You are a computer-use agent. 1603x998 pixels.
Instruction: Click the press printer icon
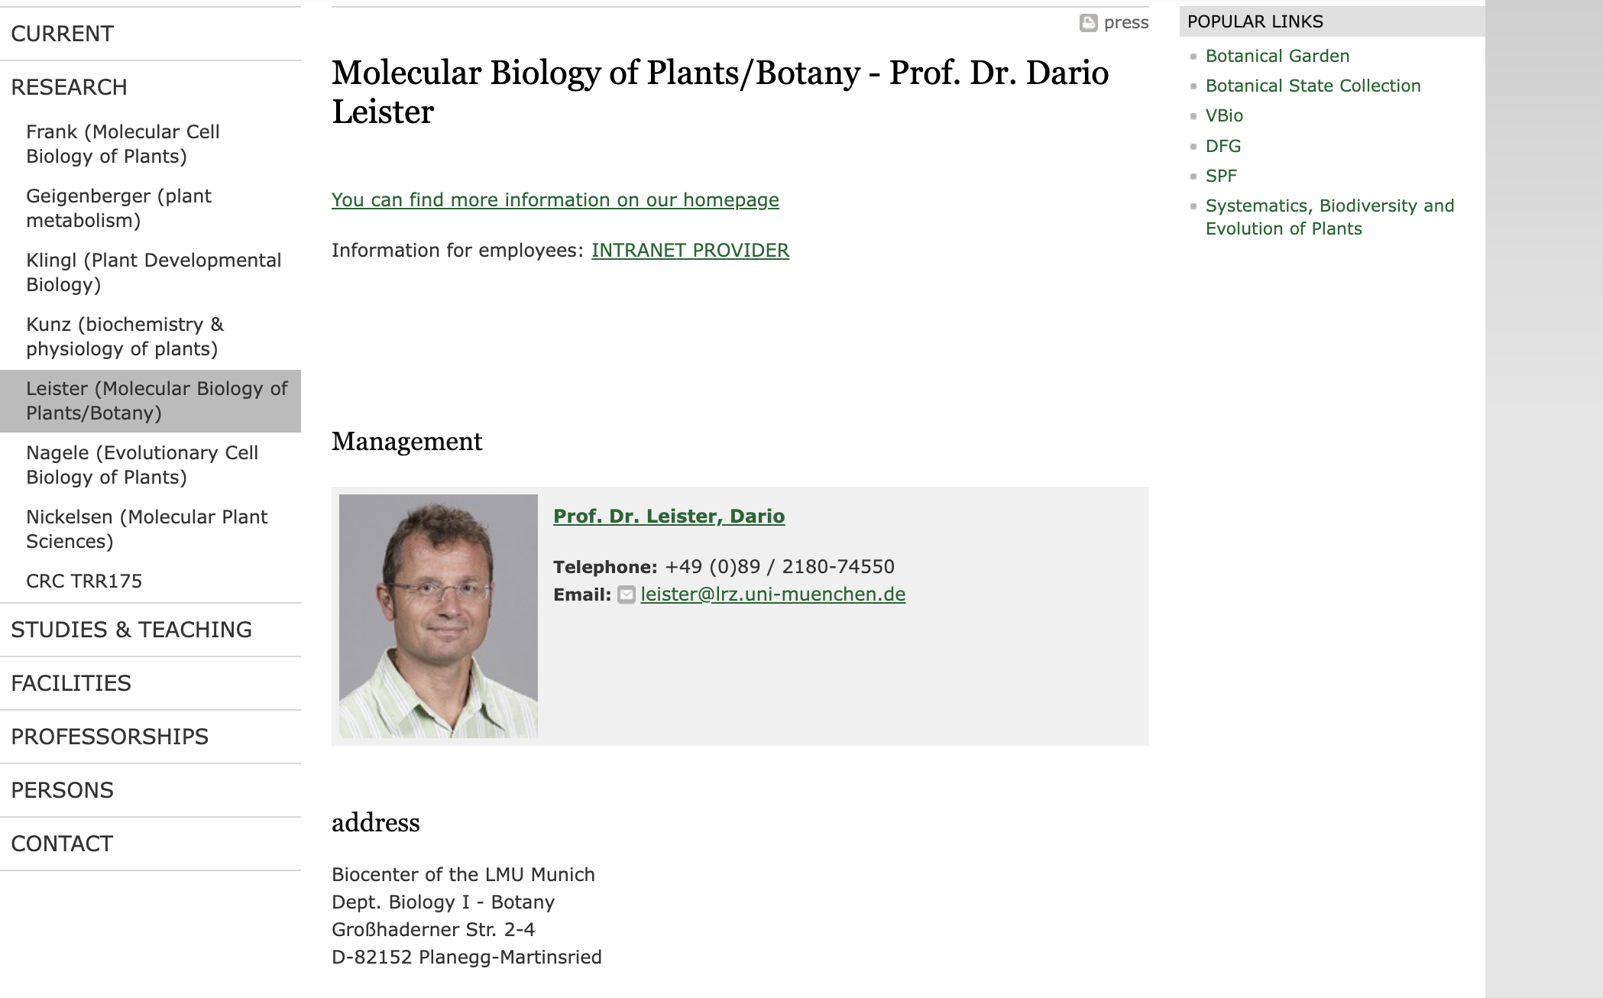[x=1088, y=23]
